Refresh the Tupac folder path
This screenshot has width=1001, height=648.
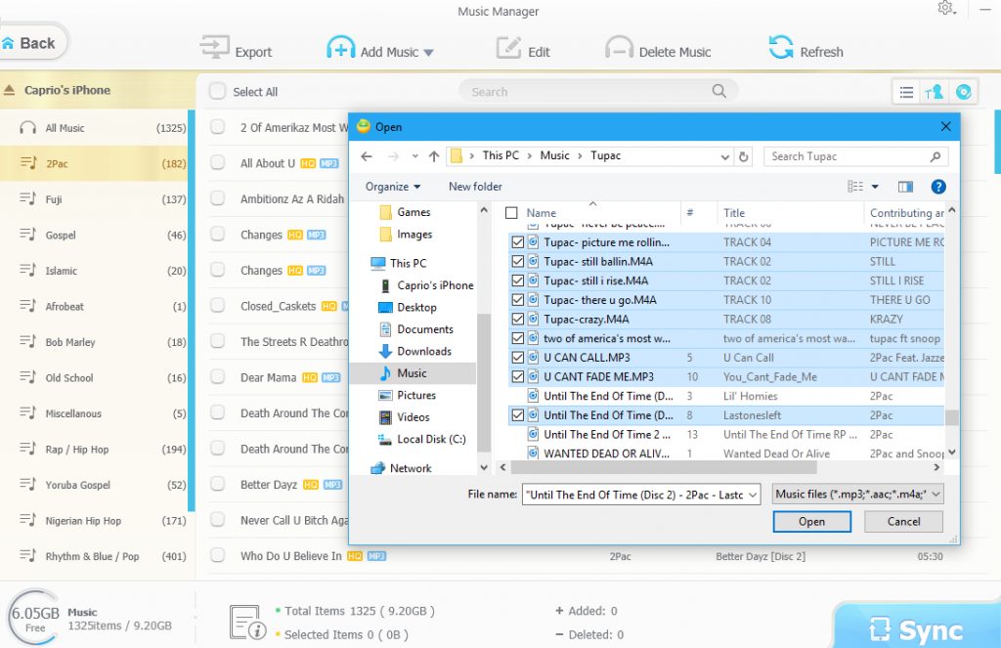[x=743, y=156]
